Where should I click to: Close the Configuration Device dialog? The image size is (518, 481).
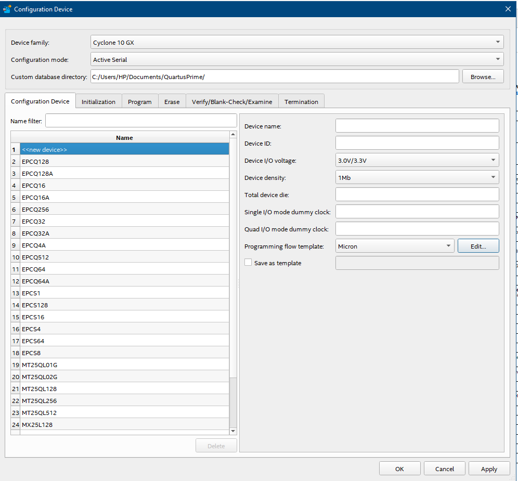[508, 9]
